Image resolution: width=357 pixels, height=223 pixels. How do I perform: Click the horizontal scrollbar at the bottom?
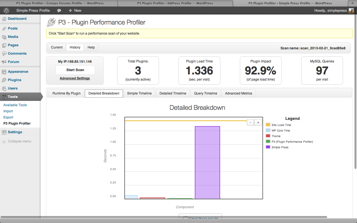tap(164, 217)
